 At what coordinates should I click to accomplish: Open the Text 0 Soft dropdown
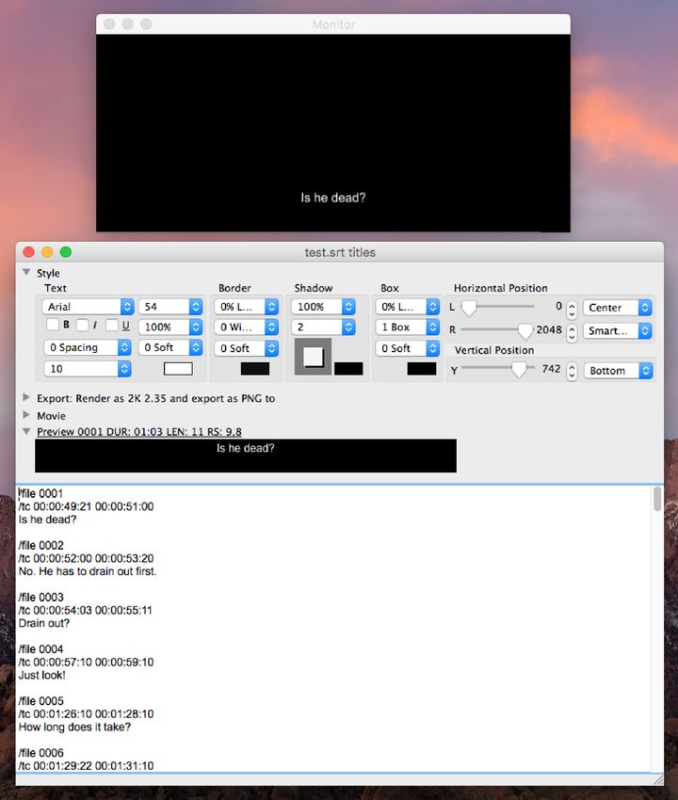[x=170, y=347]
